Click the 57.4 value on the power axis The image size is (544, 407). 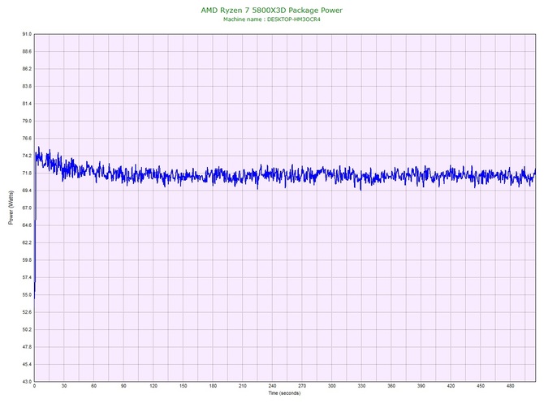(x=27, y=277)
